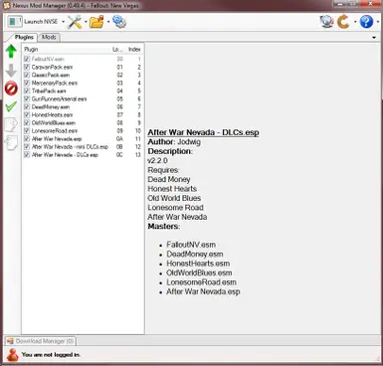Open the Download Manager (0) tab
Screen dimensions: 383x366
41,341
